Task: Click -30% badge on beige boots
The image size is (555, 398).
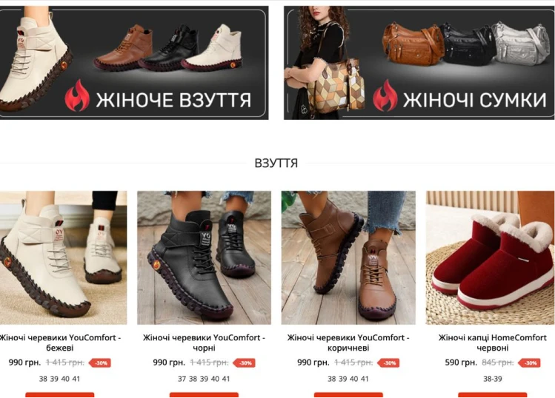Action: (x=100, y=362)
